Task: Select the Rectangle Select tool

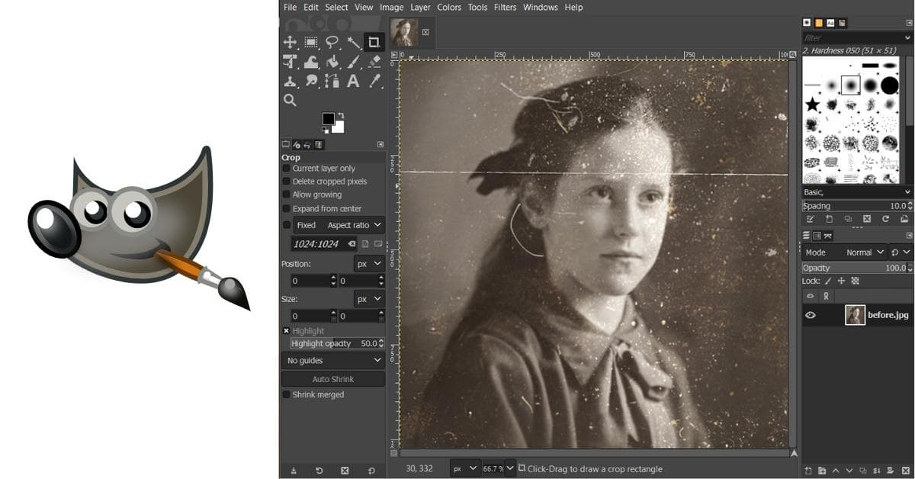Action: pos(311,42)
